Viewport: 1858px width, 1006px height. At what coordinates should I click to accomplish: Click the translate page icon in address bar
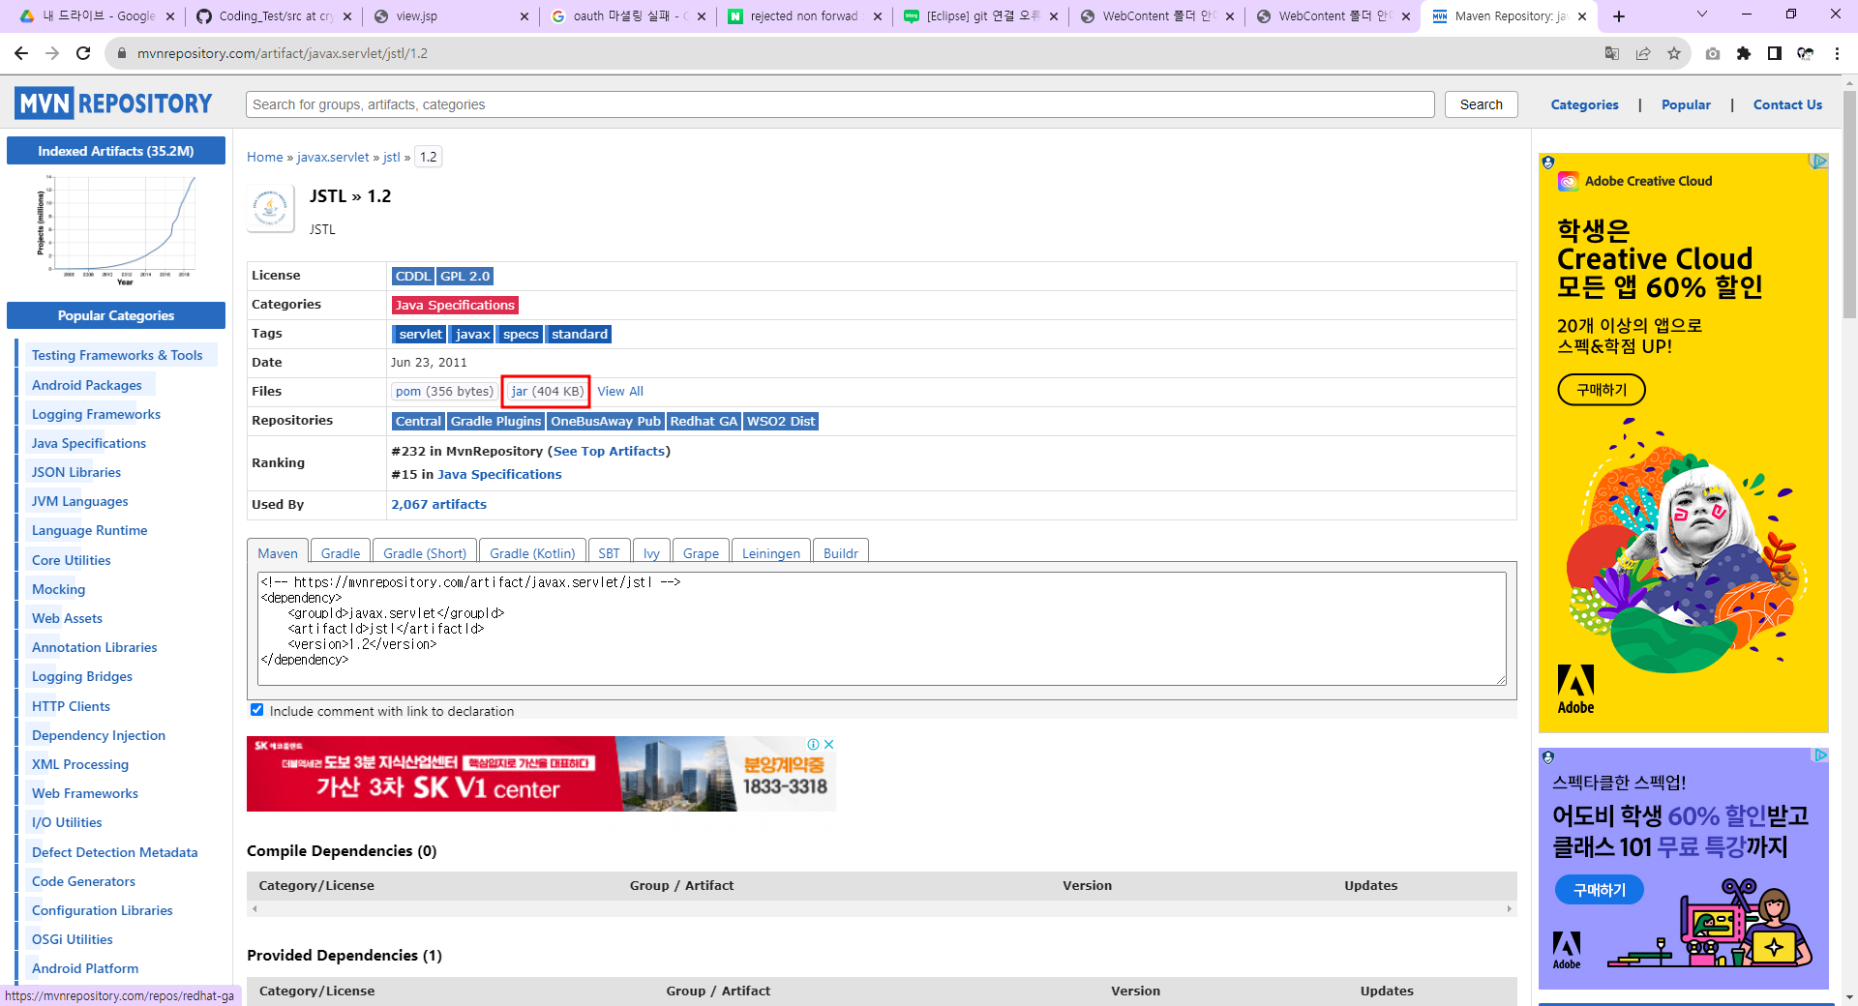click(x=1612, y=53)
